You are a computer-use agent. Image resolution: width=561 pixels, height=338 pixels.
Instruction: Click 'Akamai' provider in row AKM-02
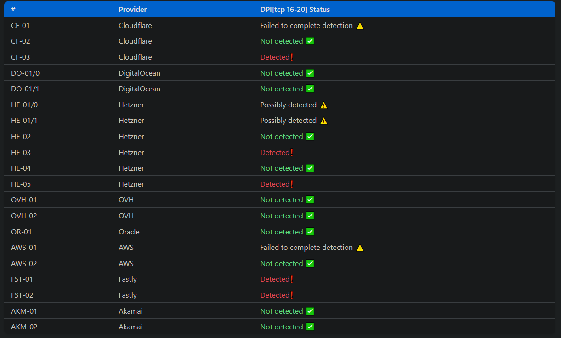tap(130, 327)
